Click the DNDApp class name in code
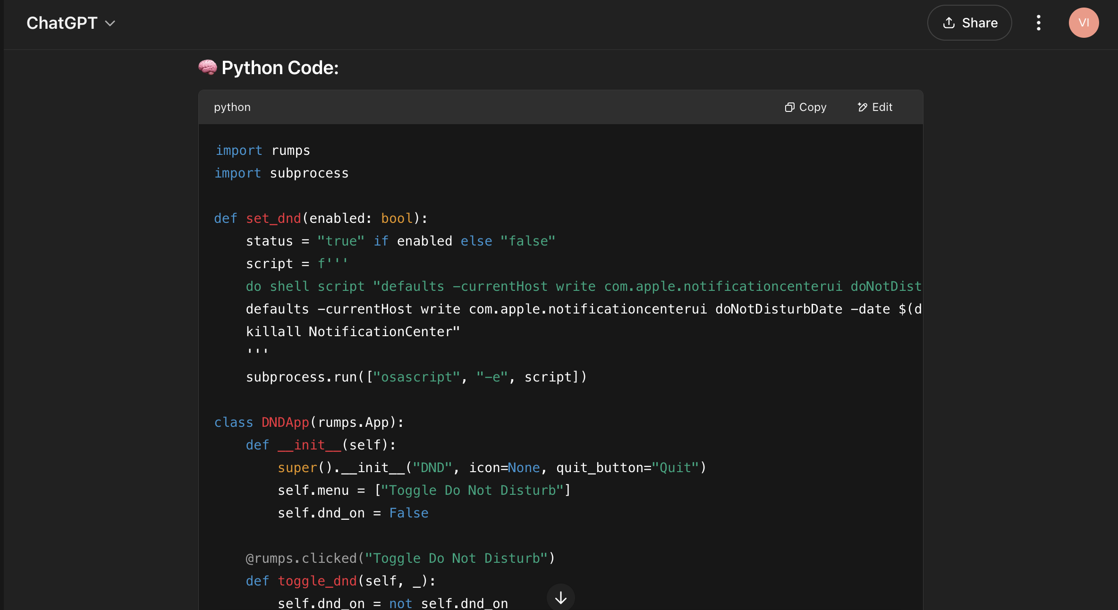The height and width of the screenshot is (610, 1118). (x=285, y=423)
